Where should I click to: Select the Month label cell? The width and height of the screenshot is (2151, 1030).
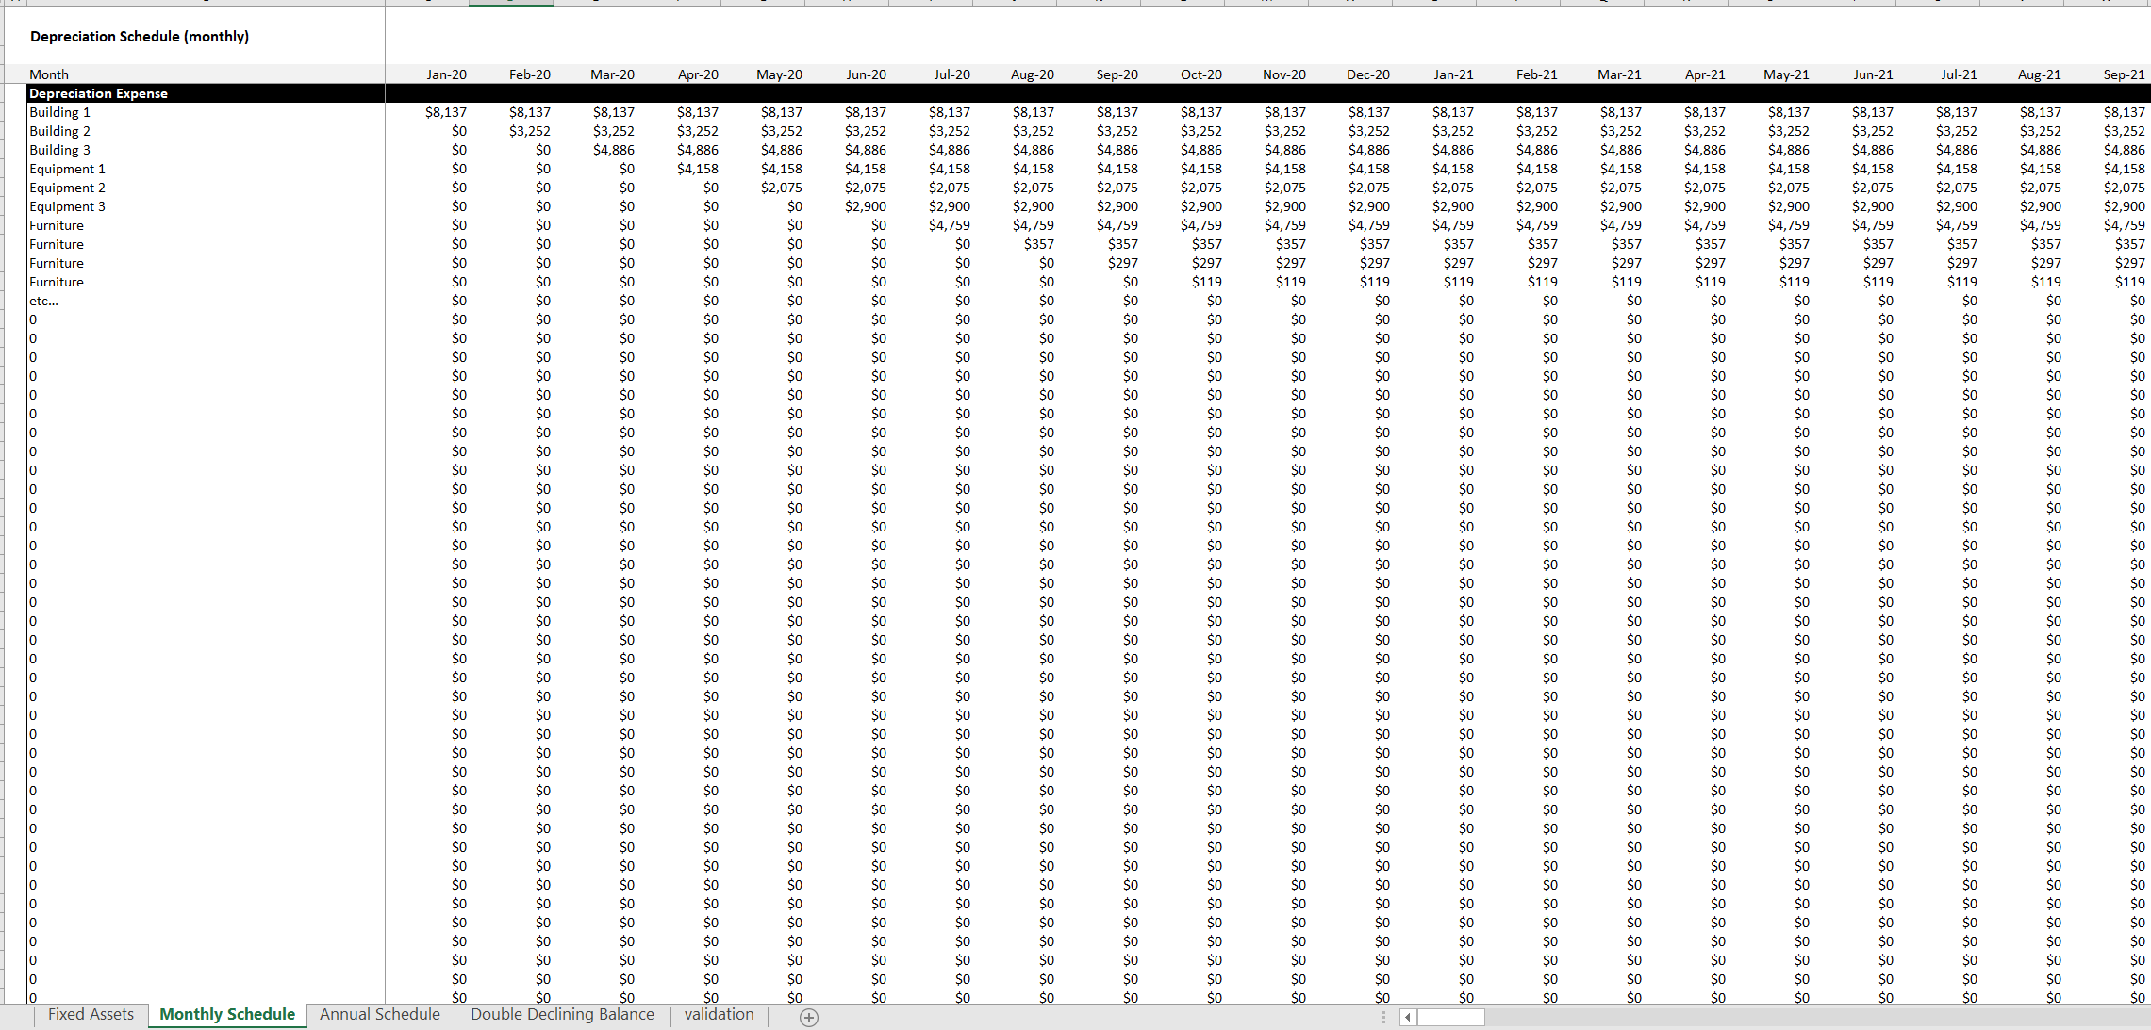(x=49, y=74)
